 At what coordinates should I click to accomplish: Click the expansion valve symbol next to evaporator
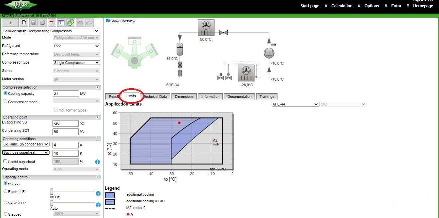tap(228, 77)
